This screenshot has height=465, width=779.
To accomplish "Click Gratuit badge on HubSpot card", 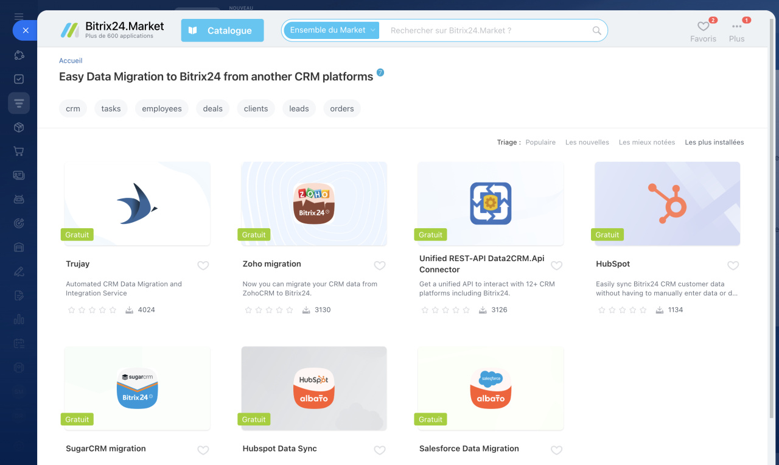I will click(x=607, y=235).
